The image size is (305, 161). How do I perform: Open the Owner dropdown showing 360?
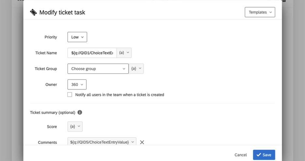[77, 84]
